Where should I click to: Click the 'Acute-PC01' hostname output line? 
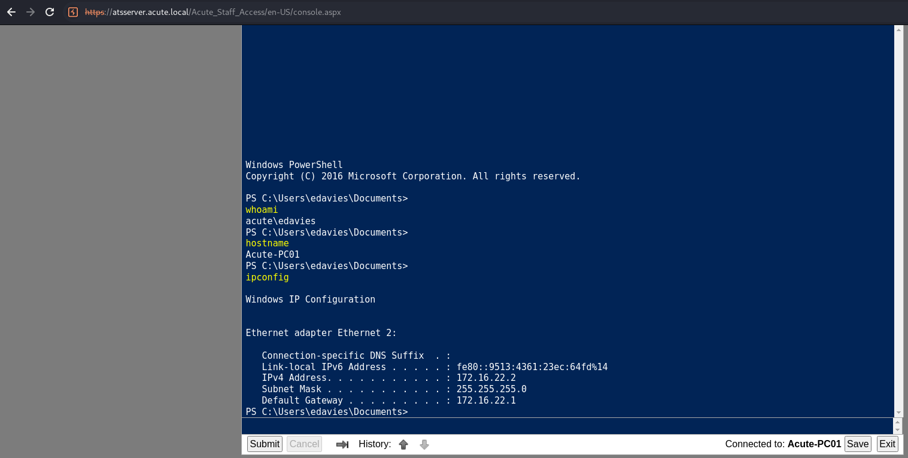[272, 255]
